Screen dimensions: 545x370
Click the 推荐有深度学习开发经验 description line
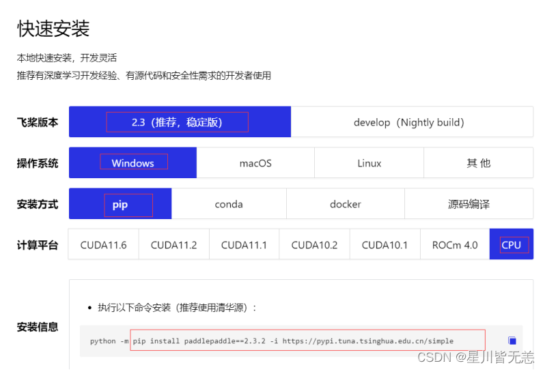click(144, 75)
